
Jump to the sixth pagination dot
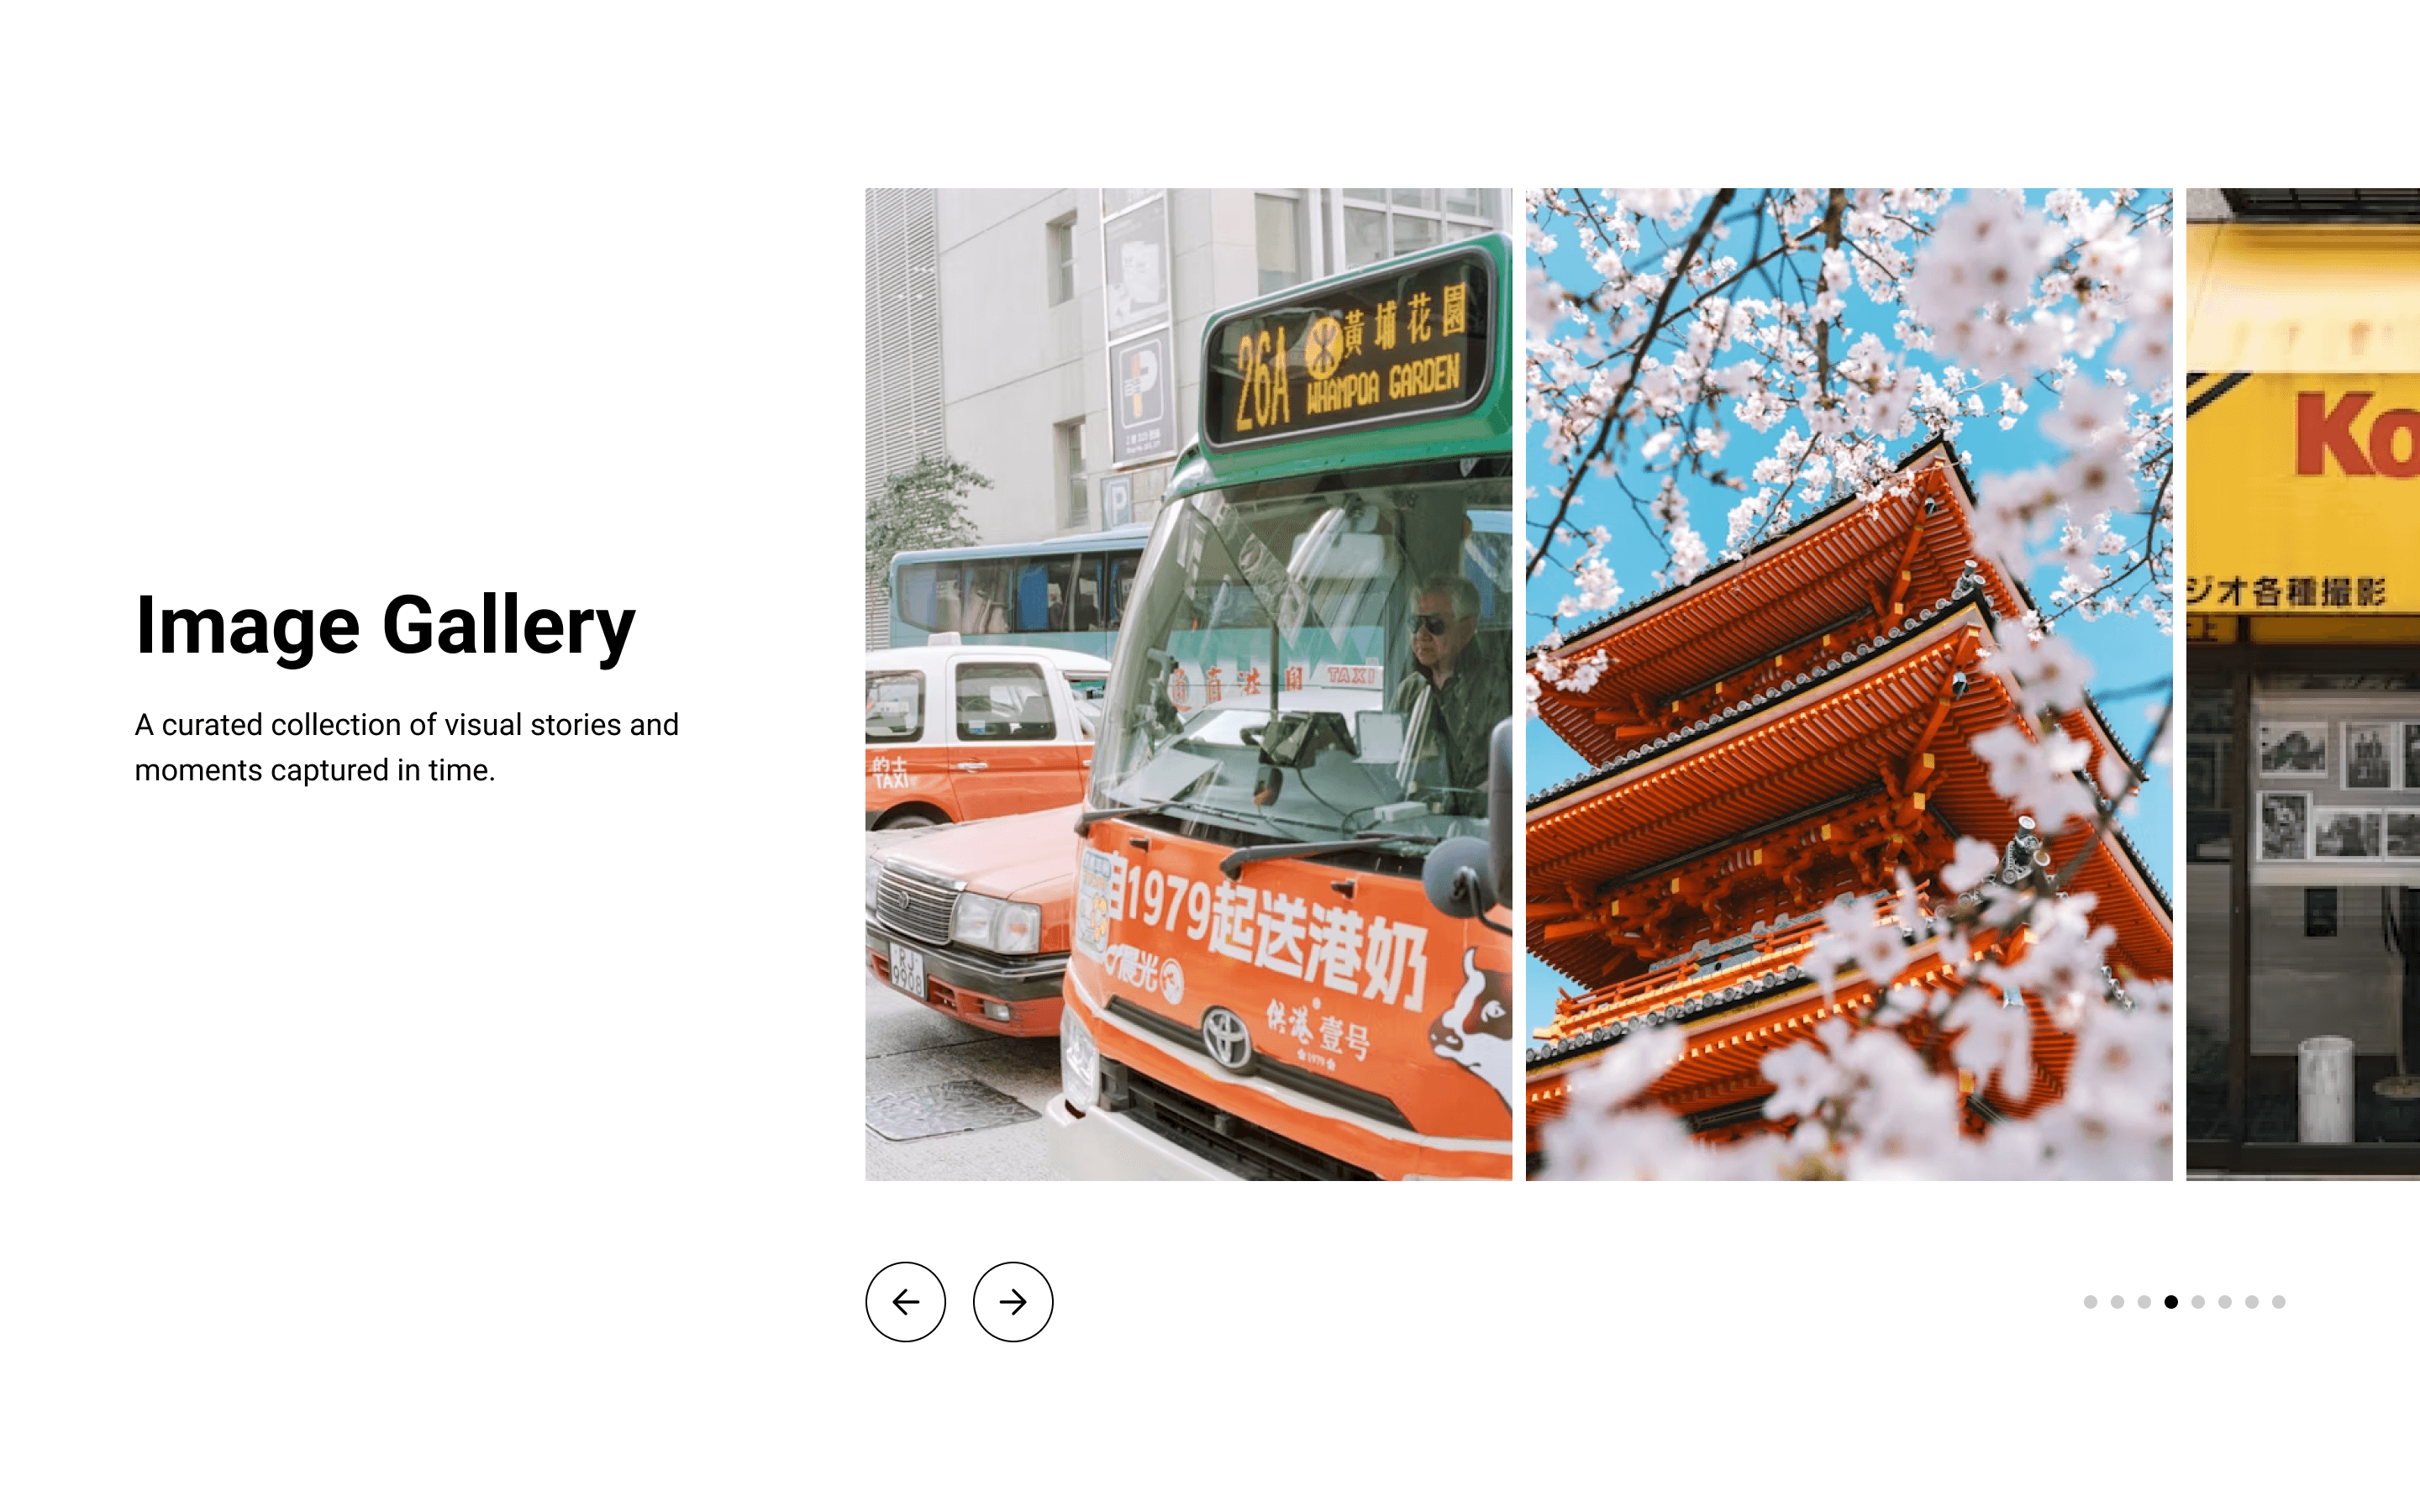2225,1301
